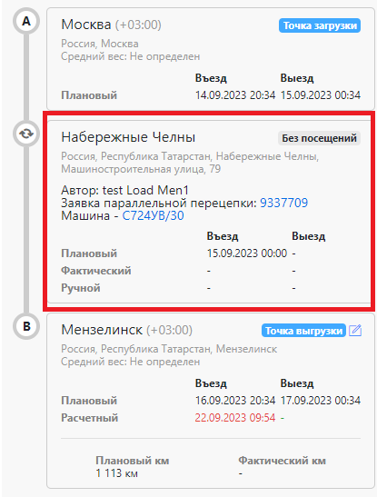Image resolution: width=377 pixels, height=497 pixels.
Task: Click the route point B marker
Action: tap(26, 326)
